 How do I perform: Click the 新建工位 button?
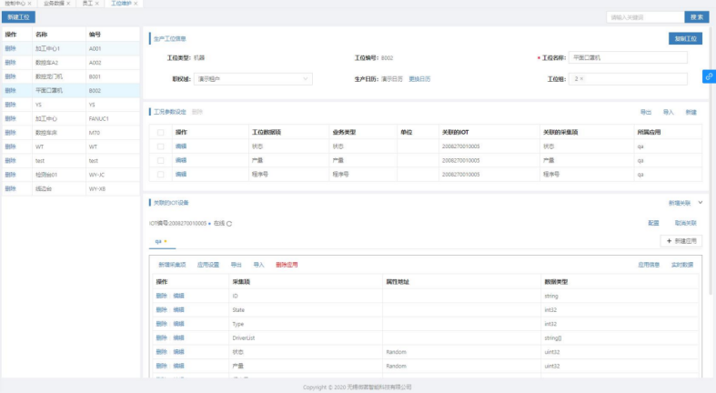18,17
